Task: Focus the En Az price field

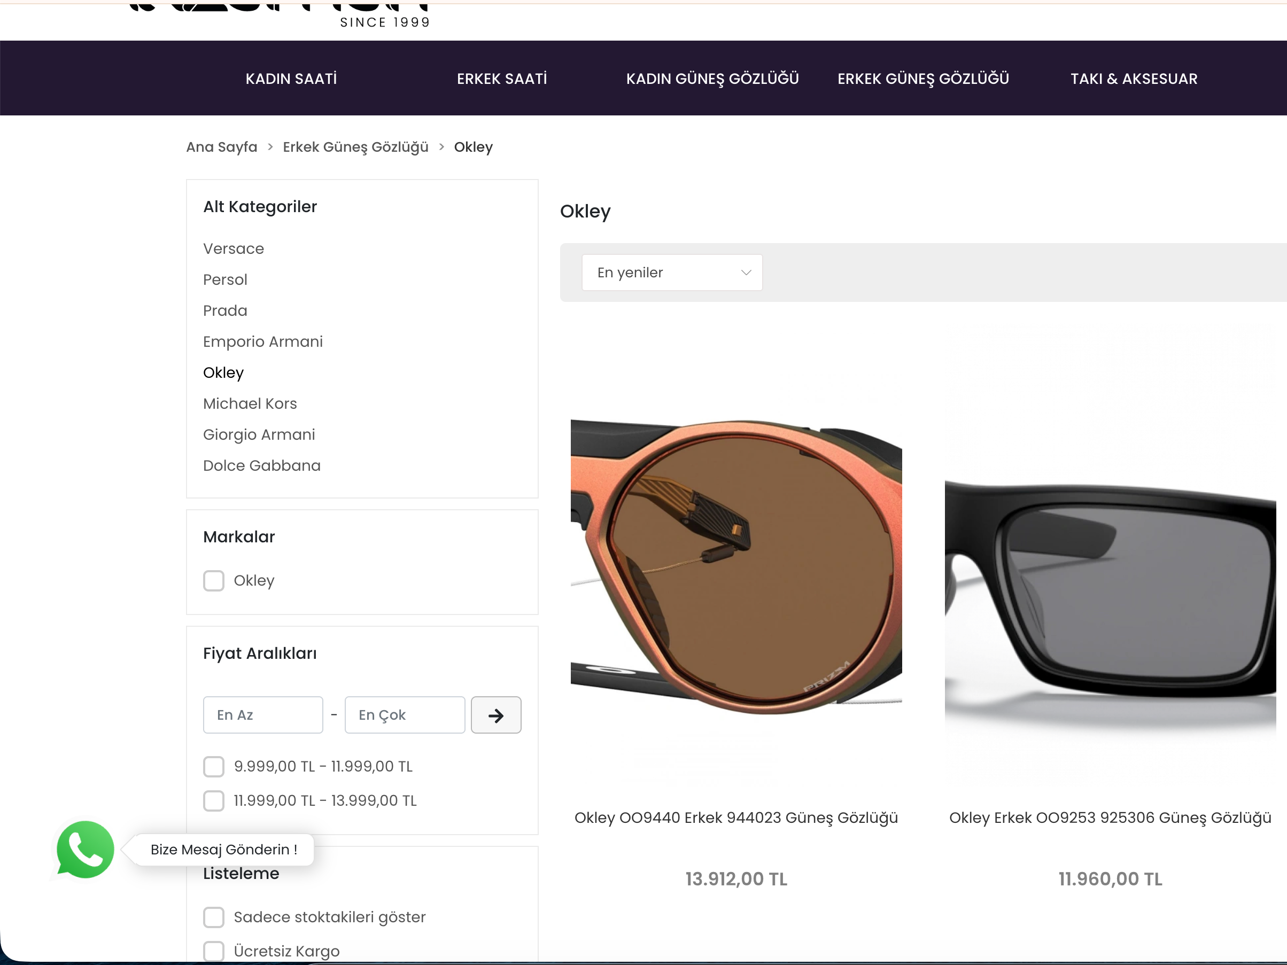Action: tap(263, 715)
